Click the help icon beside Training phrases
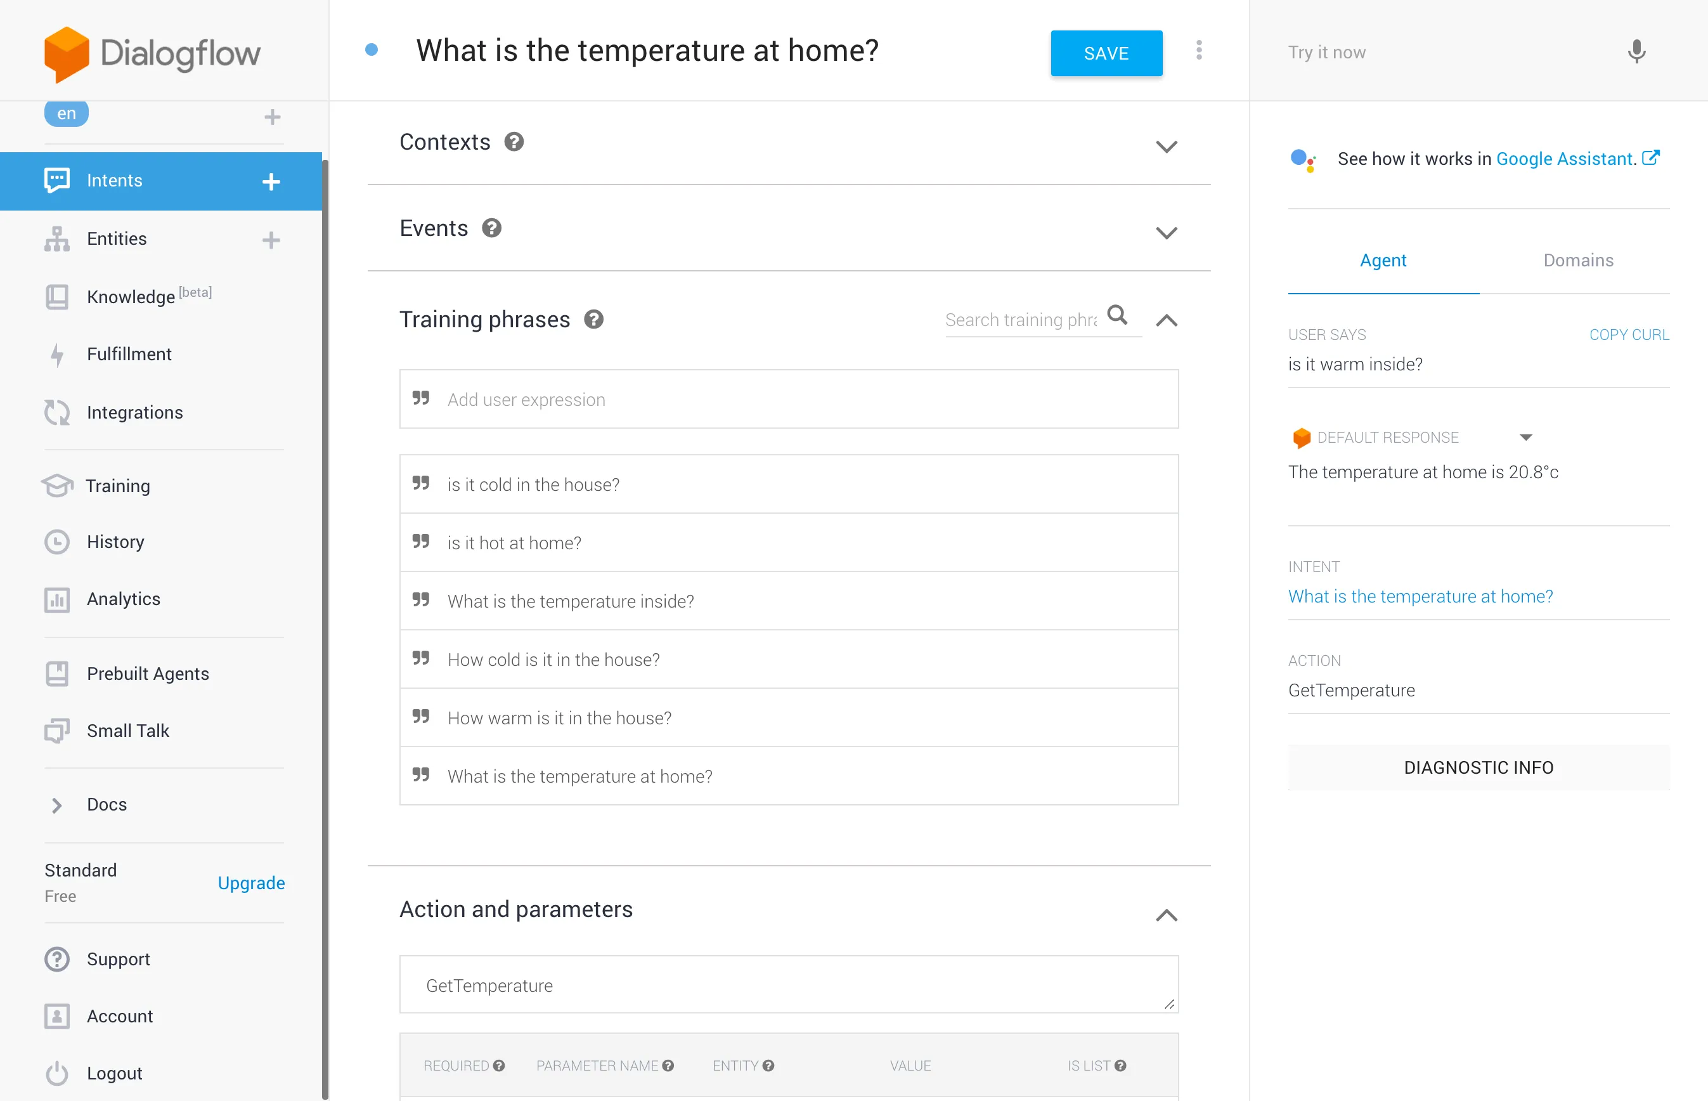 (x=593, y=320)
